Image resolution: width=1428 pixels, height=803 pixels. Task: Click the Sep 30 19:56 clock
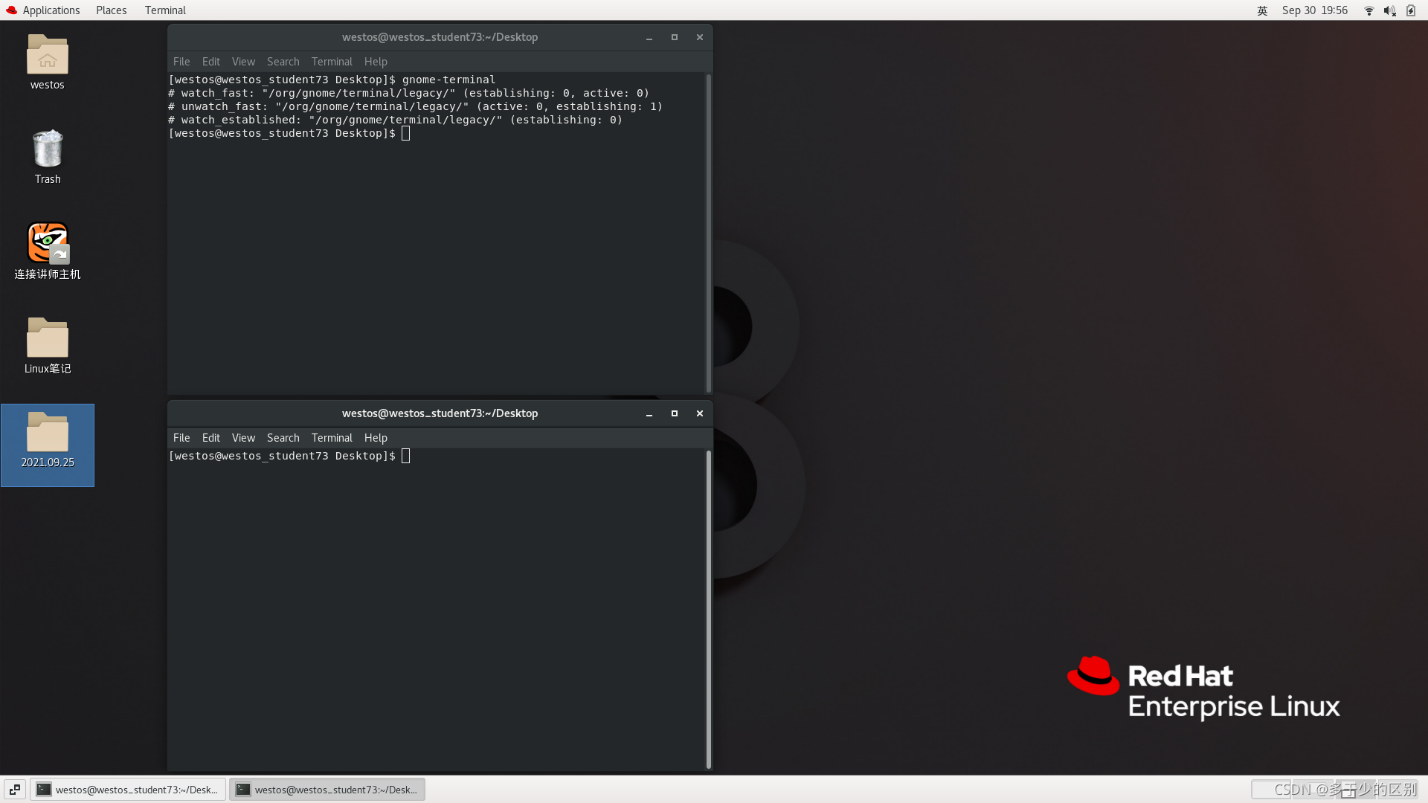pos(1314,10)
